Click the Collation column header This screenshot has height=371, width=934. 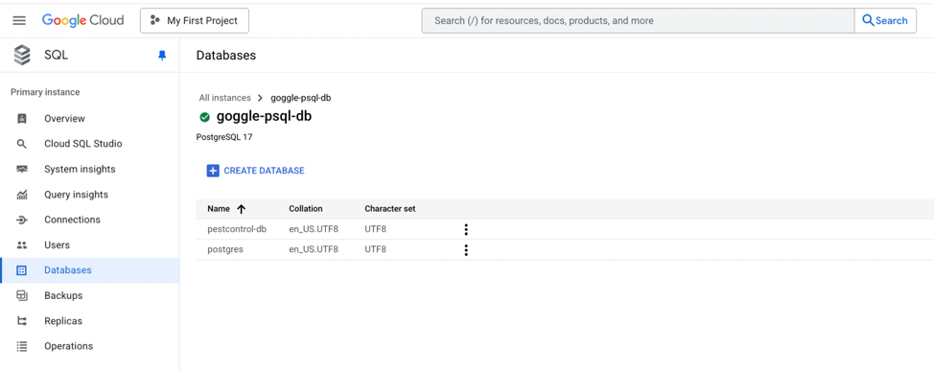pyautogui.click(x=306, y=209)
